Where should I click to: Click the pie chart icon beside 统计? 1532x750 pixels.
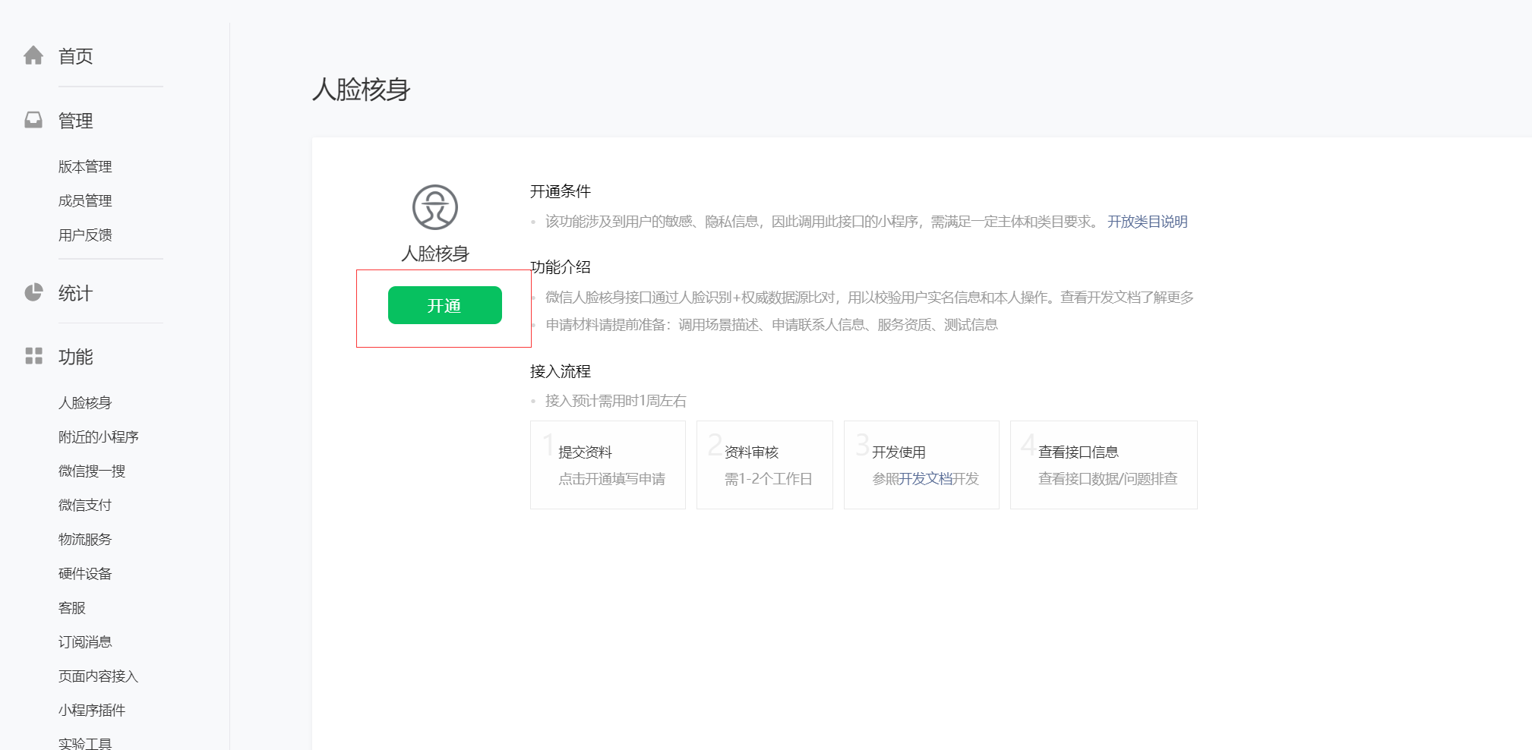click(33, 292)
